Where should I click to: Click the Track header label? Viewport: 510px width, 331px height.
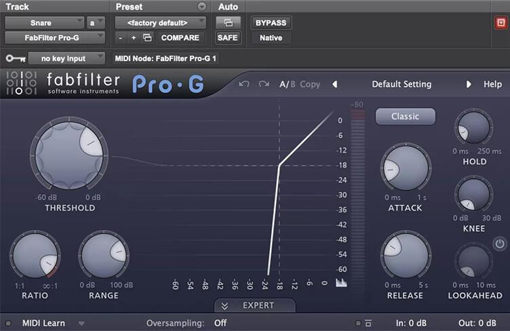[17, 7]
